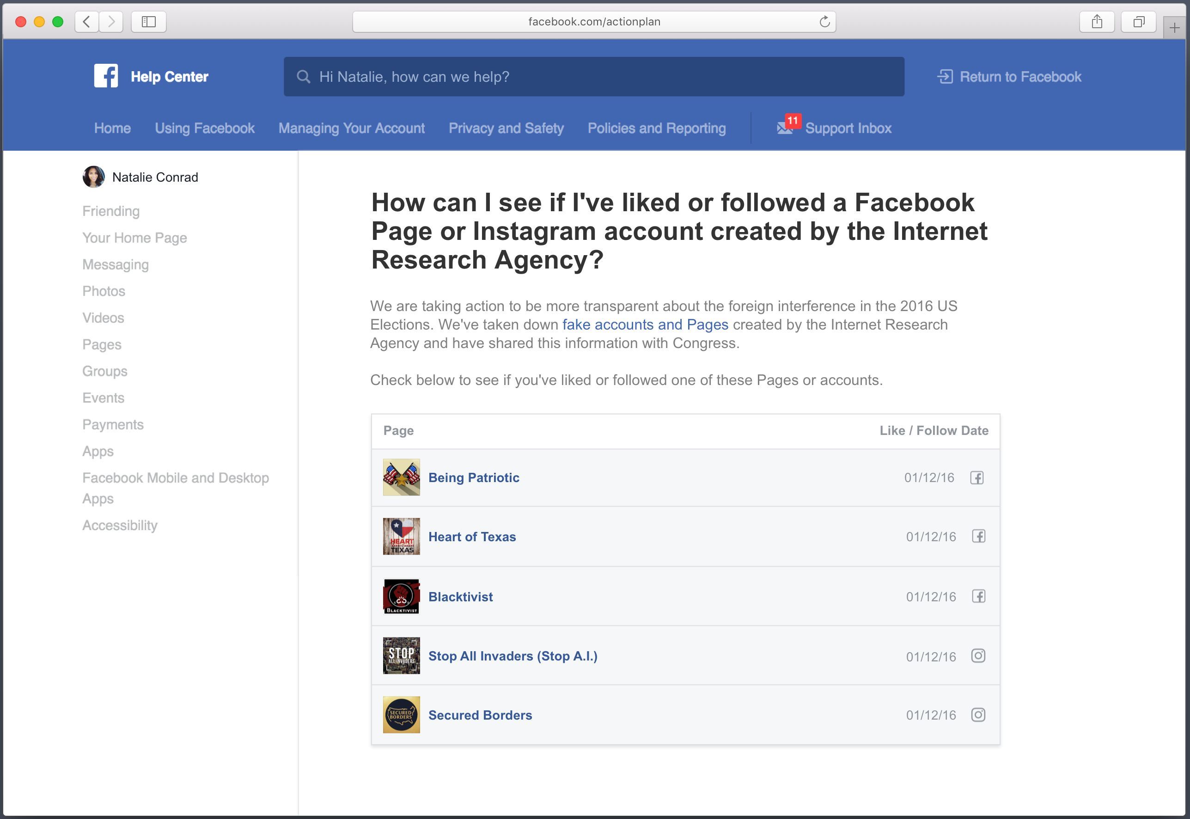Click Facebook icon in Being Patriotic row

click(976, 478)
